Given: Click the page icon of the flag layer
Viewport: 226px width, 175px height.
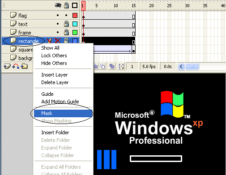Looking at the screenshot, I should click(x=13, y=15).
